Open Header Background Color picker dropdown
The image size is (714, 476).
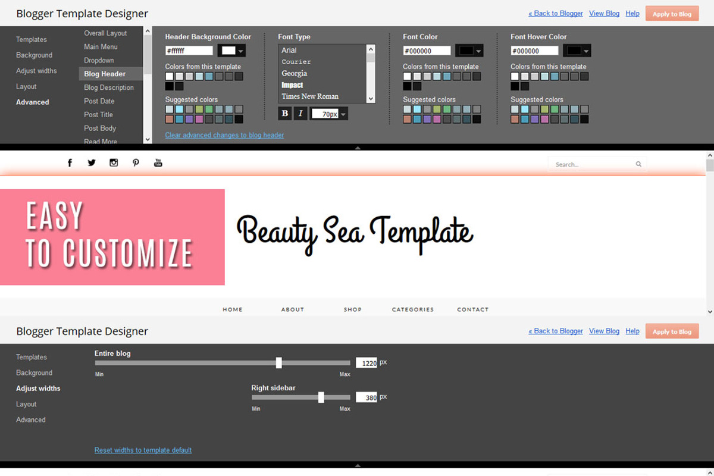tap(231, 51)
